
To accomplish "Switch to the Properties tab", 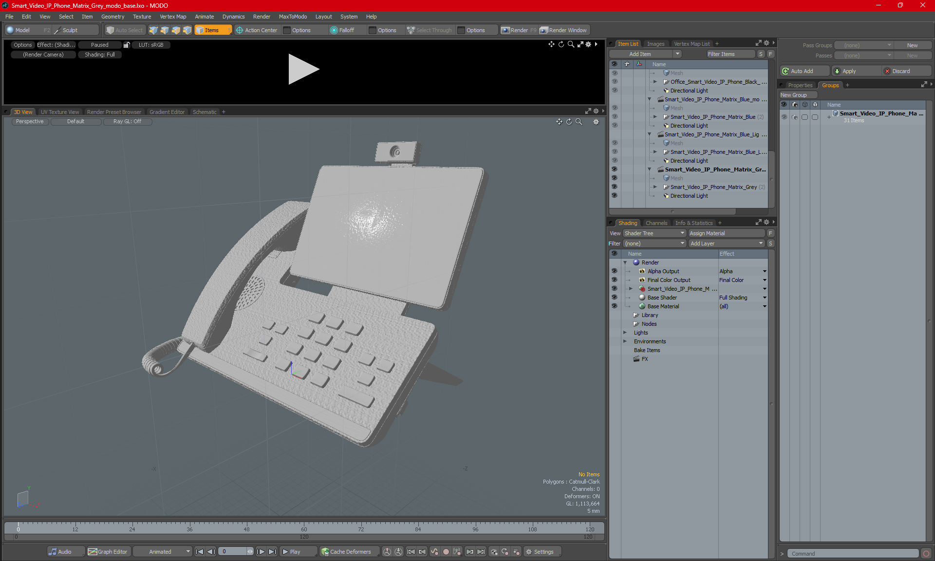I will point(800,85).
